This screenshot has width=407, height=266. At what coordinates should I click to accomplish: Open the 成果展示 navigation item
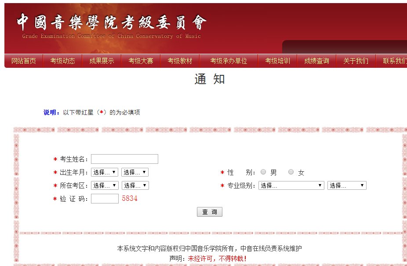102,61
